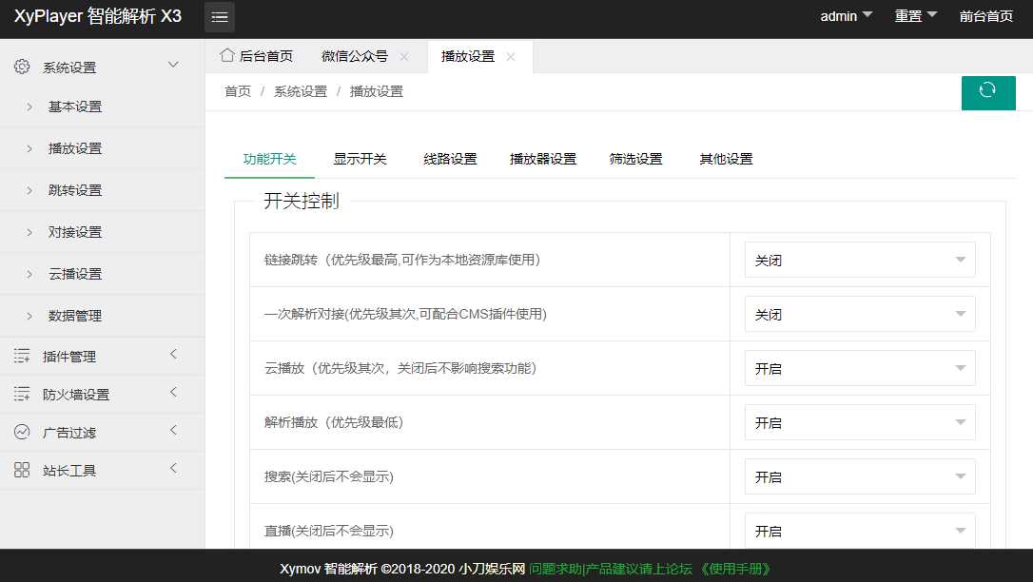Close the 微信公众号 tab
This screenshot has width=1033, height=582.
tap(405, 56)
